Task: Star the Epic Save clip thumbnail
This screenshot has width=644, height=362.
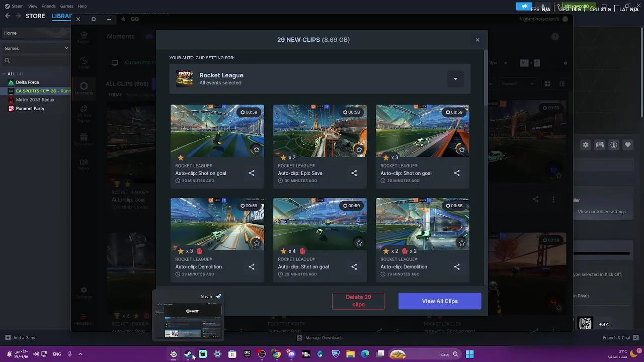Action: (x=359, y=149)
